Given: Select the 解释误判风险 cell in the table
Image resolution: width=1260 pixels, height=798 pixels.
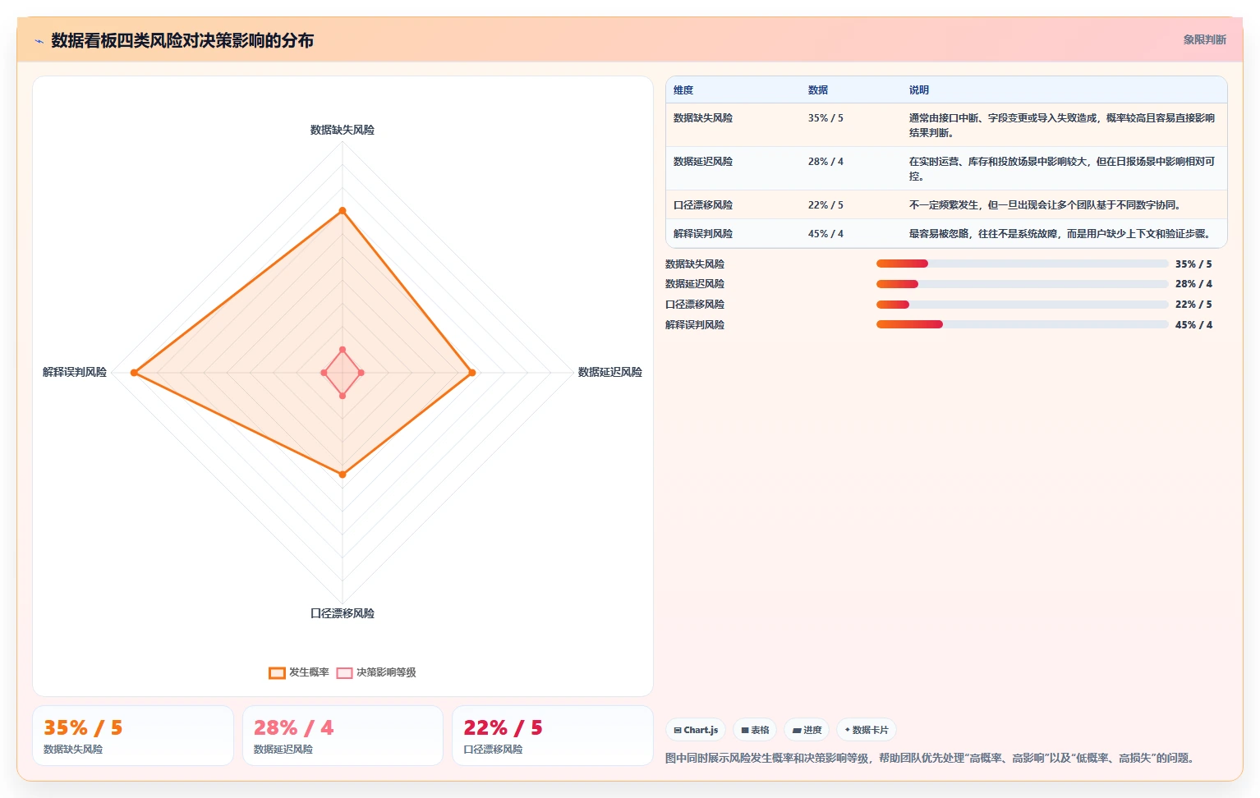Looking at the screenshot, I should [x=703, y=234].
